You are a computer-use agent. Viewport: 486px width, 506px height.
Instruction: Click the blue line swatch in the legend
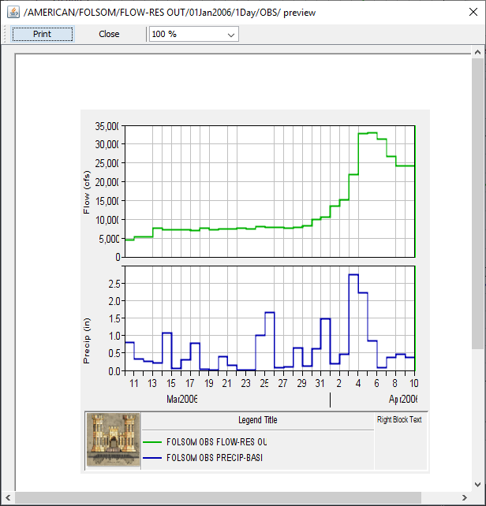click(153, 457)
